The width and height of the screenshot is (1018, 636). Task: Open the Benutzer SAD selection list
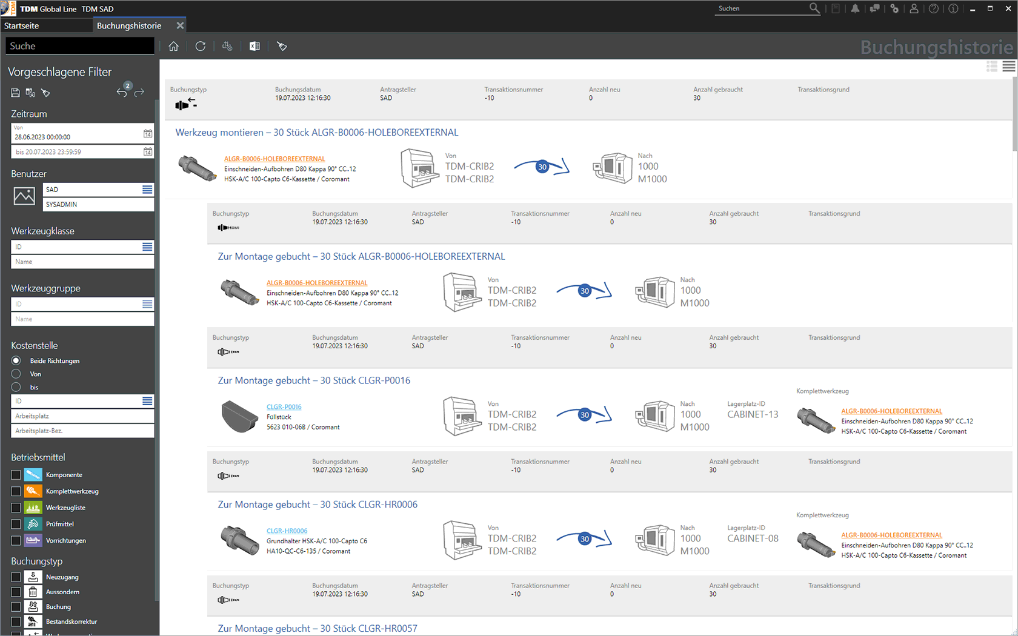(x=147, y=190)
